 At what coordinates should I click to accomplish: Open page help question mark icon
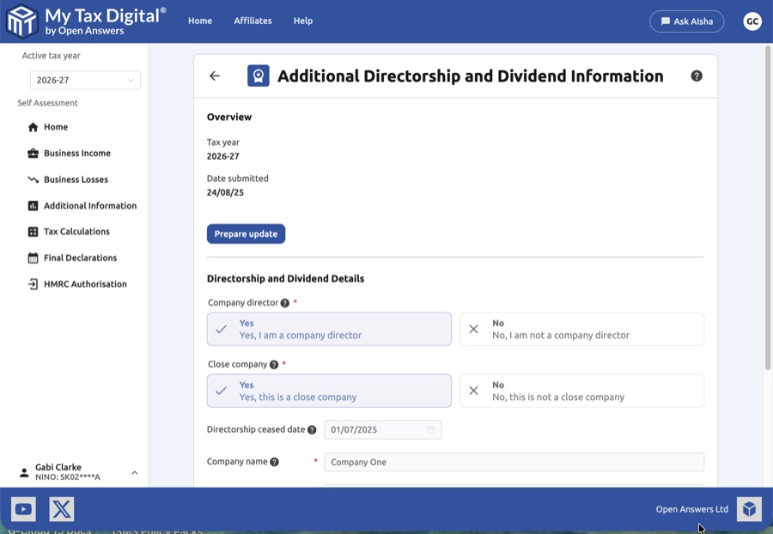point(697,76)
